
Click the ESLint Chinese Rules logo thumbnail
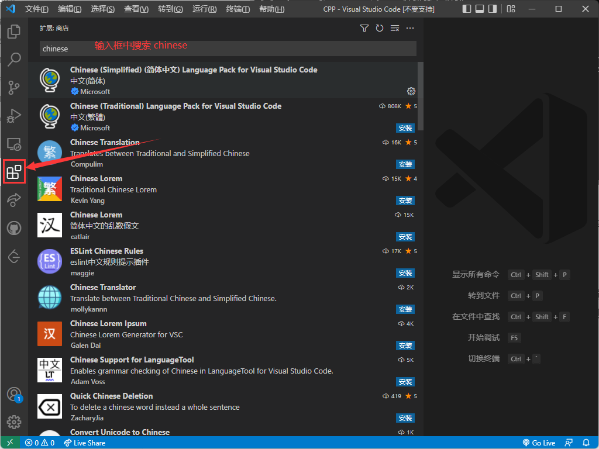point(50,261)
